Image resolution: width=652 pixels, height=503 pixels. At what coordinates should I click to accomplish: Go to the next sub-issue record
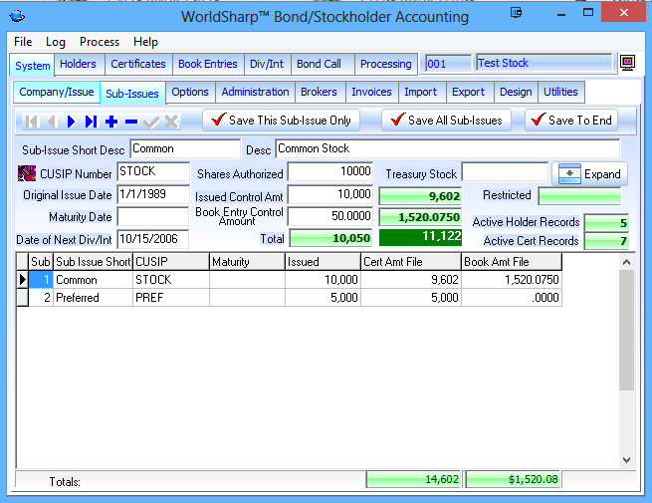pyautogui.click(x=72, y=122)
